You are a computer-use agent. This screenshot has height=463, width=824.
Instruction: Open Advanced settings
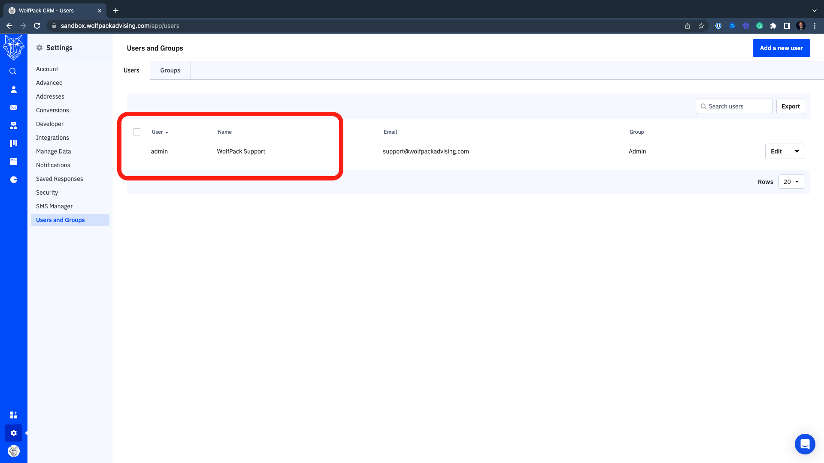click(49, 83)
